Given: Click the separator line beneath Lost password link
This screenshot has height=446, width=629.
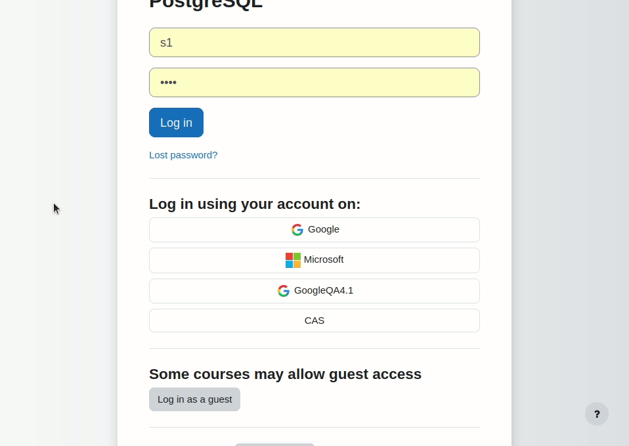Looking at the screenshot, I should [x=314, y=178].
